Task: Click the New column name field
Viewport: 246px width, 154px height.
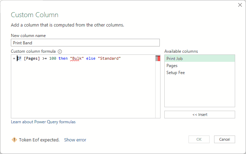Action: pos(85,43)
